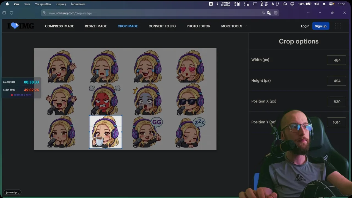
Task: Open the reader view icon in address bar
Action: click(x=276, y=13)
